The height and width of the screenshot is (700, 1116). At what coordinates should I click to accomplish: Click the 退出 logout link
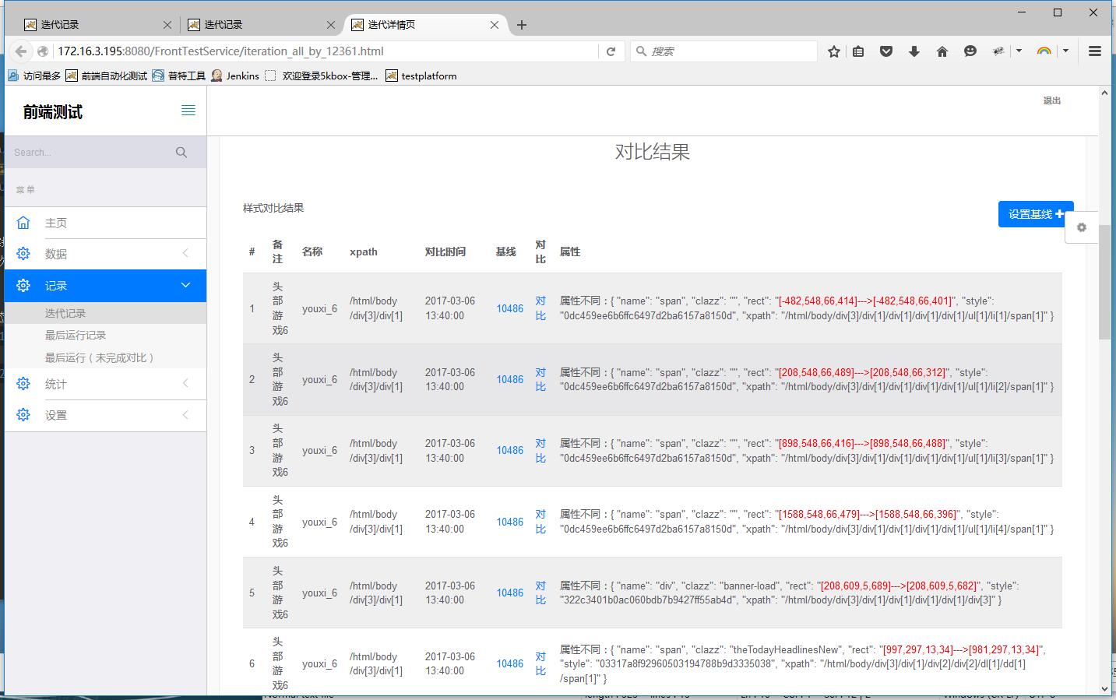click(1052, 100)
